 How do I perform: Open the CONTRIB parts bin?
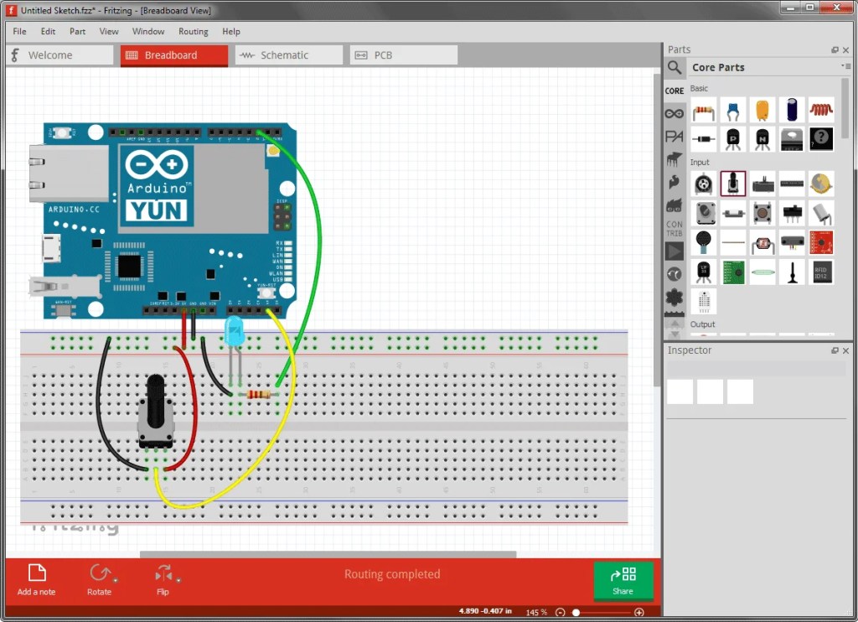point(675,228)
